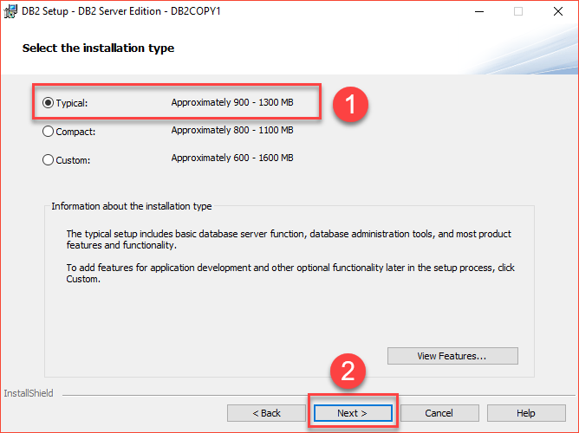Close the DB2 Setup wizard window
579x433 pixels.
(558, 11)
